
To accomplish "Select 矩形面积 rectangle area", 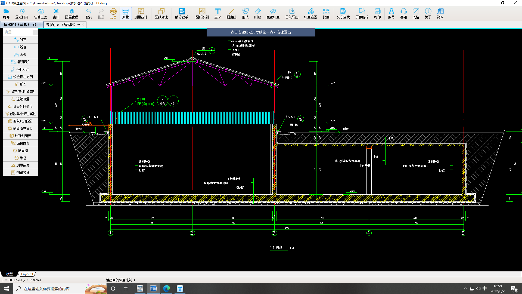I will click(x=20, y=62).
